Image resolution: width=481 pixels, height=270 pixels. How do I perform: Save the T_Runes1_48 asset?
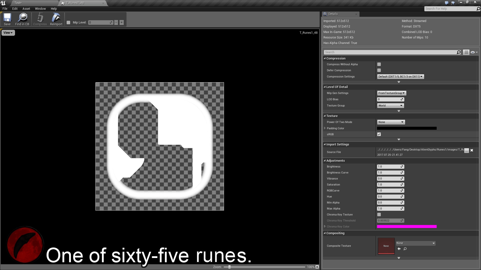click(7, 19)
